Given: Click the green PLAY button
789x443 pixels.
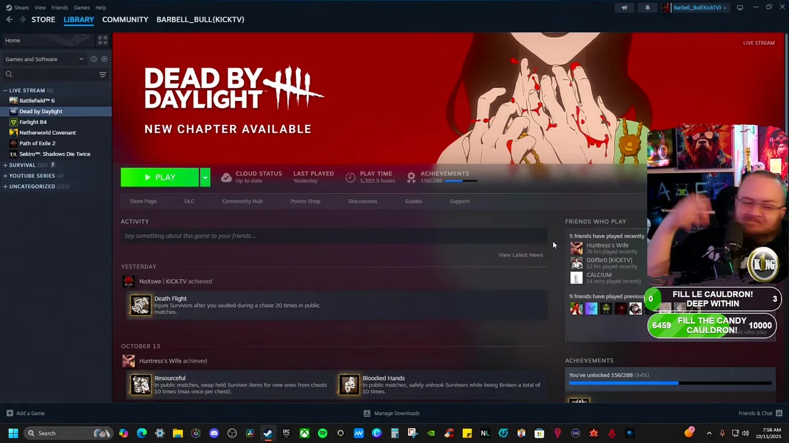Looking at the screenshot, I should point(160,177).
